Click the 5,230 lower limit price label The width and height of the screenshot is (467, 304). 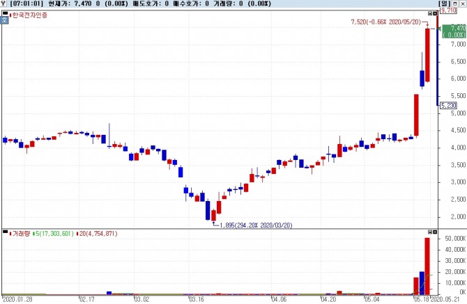pos(449,106)
